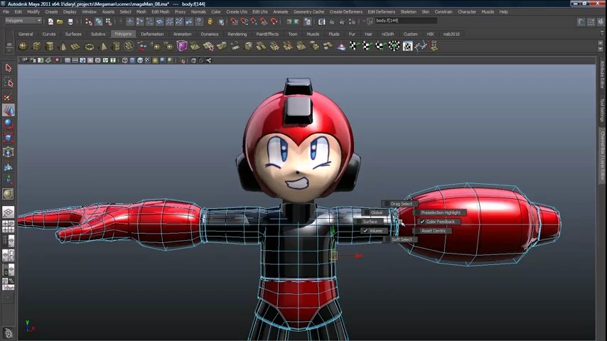Switch to single perspective view layout
The height and width of the screenshot is (341, 607).
(8, 212)
